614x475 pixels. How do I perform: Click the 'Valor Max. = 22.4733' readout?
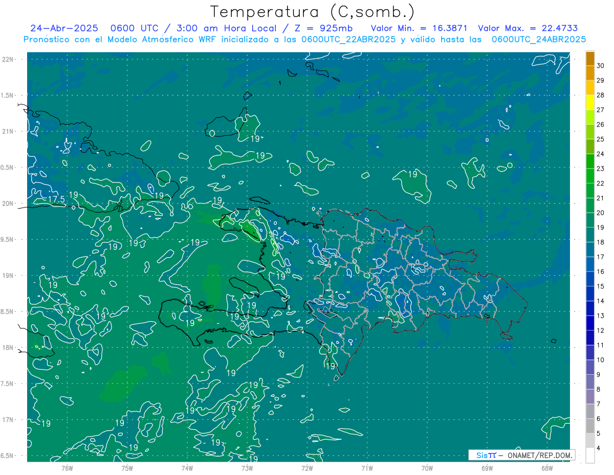(528, 28)
